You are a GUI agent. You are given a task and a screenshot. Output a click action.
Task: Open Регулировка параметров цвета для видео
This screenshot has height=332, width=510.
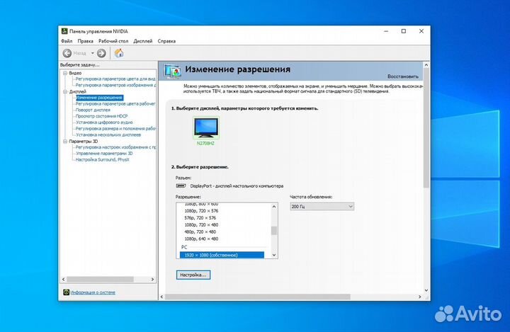click(x=115, y=79)
